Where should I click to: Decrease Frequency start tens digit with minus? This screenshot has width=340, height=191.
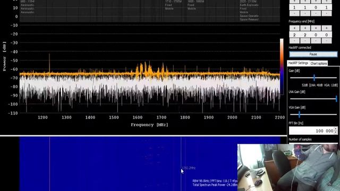pyautogui.click(x=316, y=13)
